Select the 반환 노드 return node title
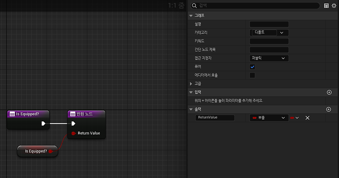 coord(85,114)
